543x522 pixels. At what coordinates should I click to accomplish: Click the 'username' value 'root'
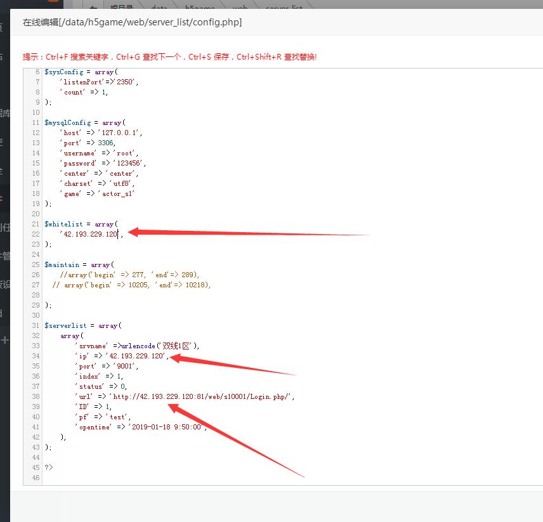click(x=125, y=153)
